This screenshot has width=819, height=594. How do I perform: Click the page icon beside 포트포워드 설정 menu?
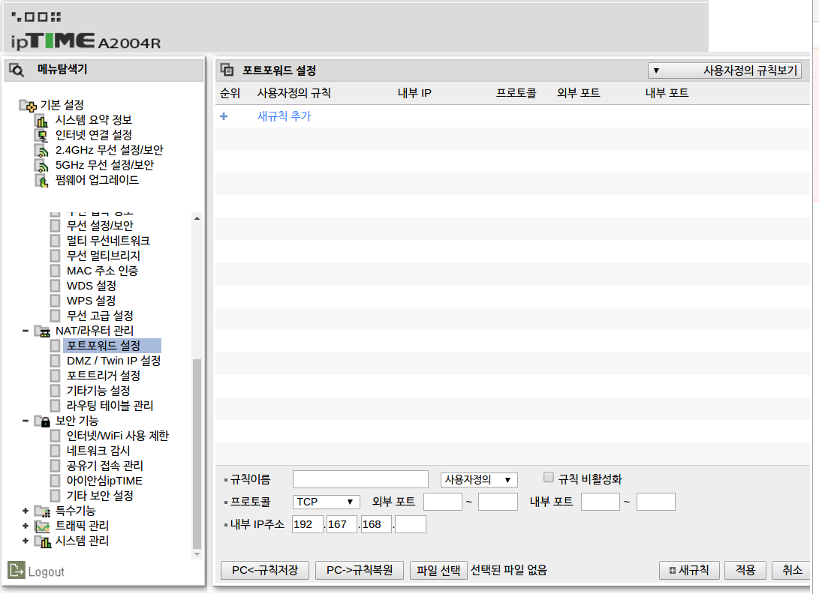pos(55,346)
